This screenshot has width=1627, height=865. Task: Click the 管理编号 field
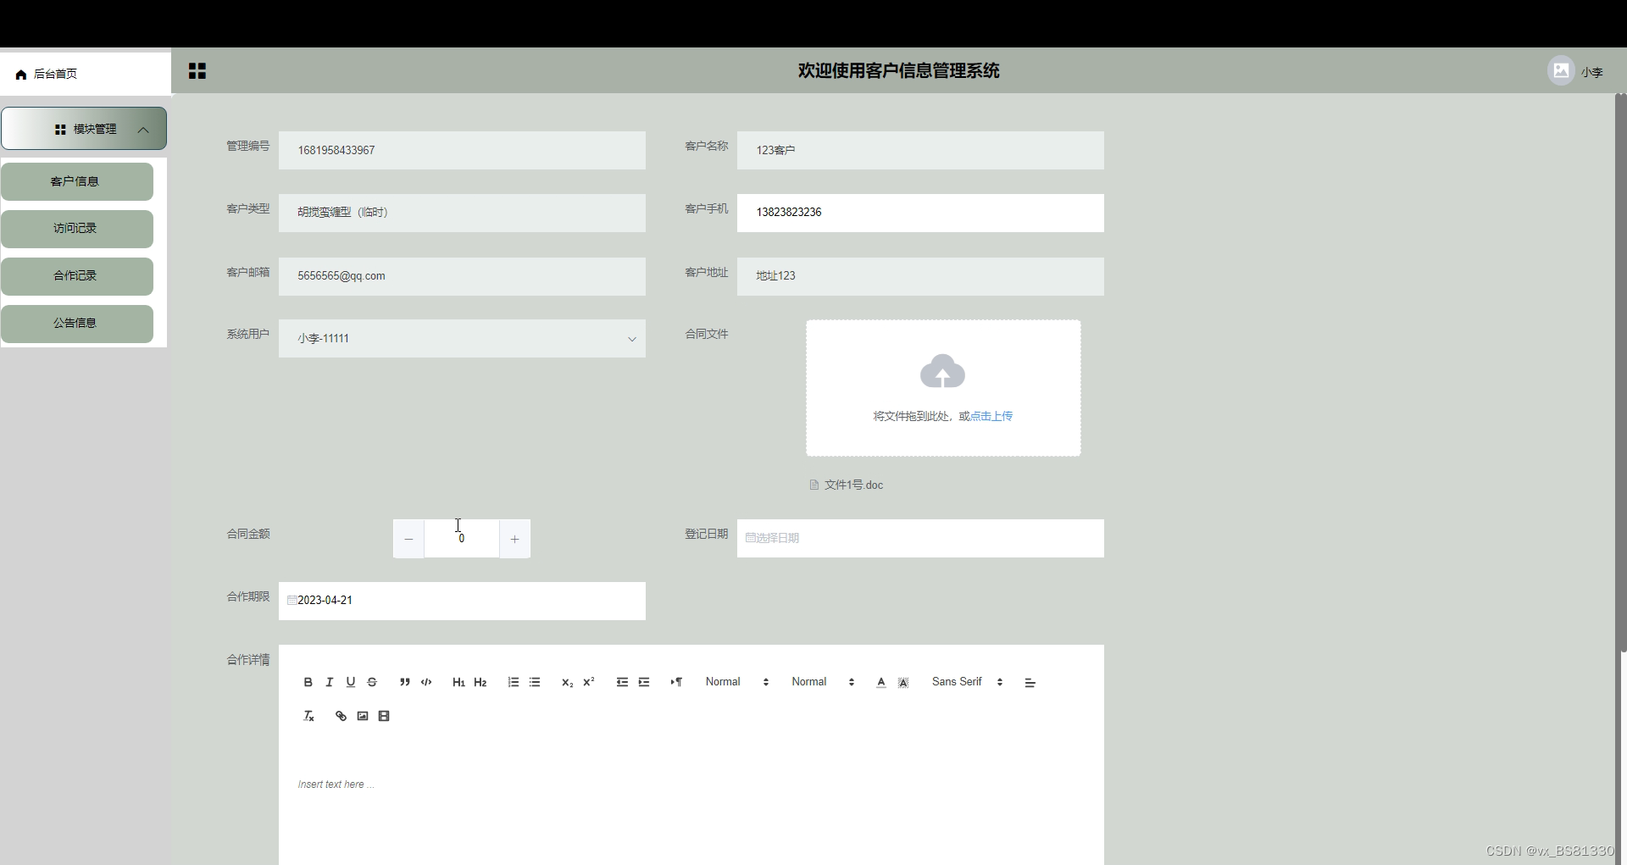tap(462, 150)
